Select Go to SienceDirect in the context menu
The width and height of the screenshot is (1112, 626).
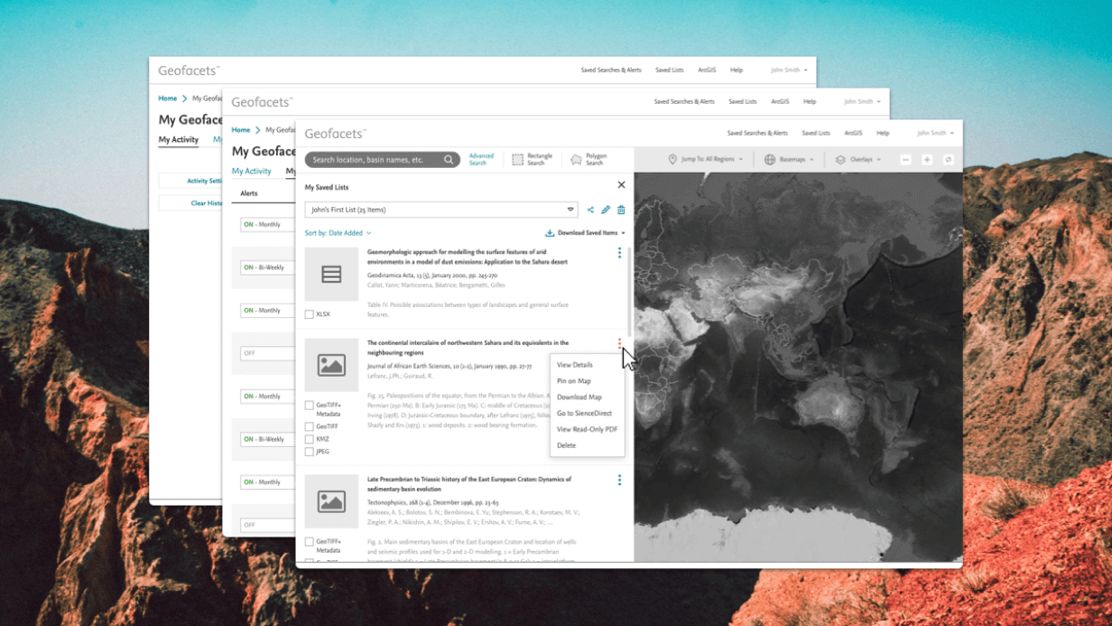click(x=584, y=414)
